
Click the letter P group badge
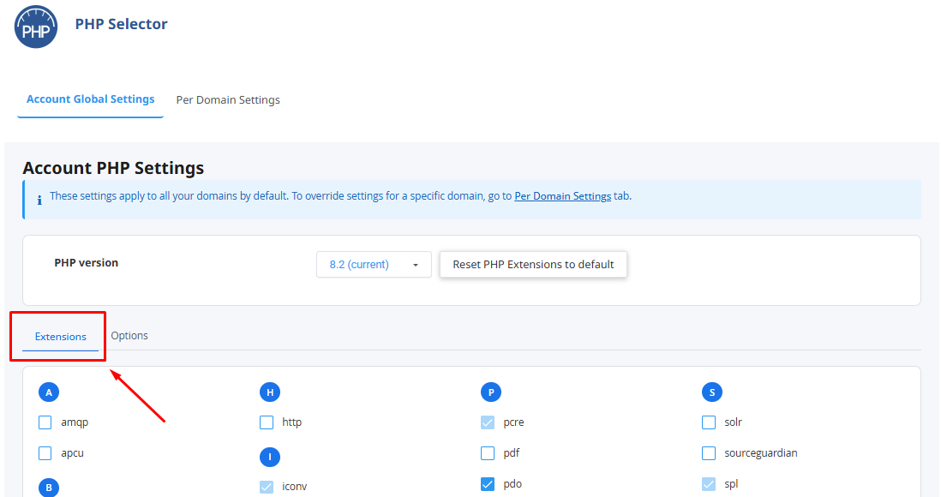[x=491, y=392]
